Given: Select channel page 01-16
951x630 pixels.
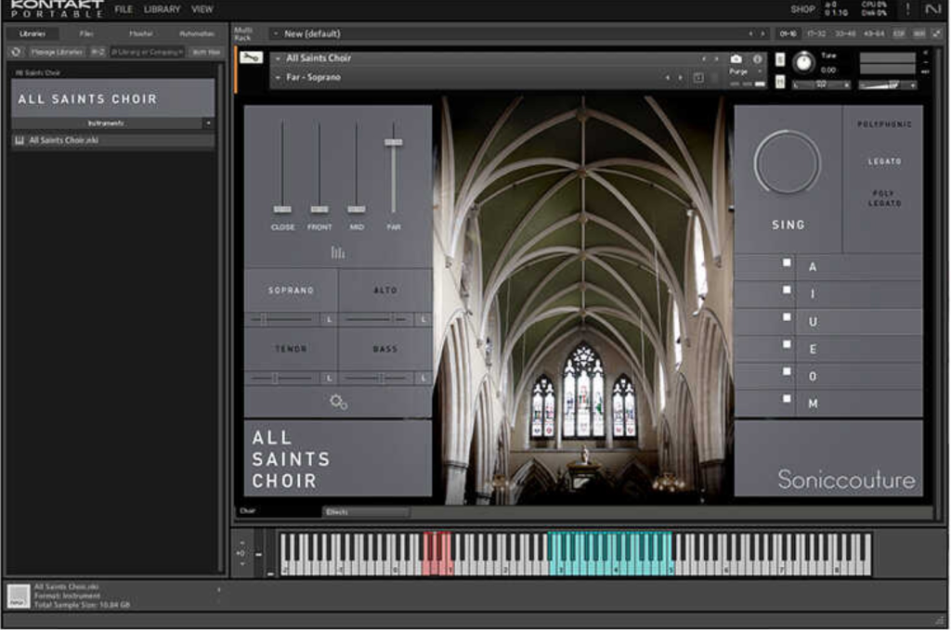Looking at the screenshot, I should pyautogui.click(x=788, y=34).
